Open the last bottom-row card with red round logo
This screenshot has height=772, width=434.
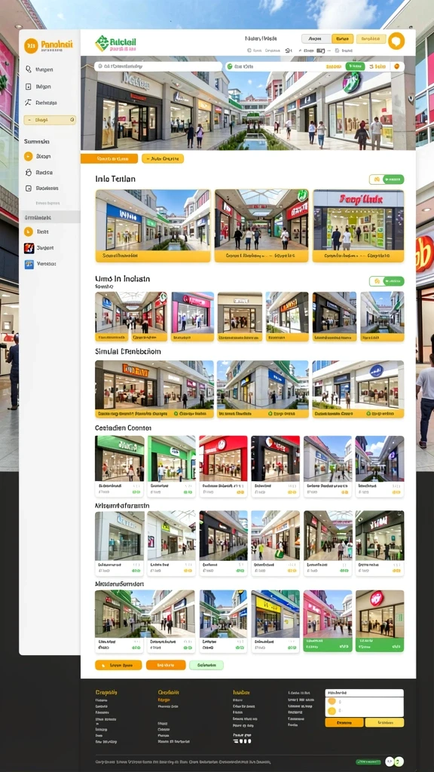[380, 621]
